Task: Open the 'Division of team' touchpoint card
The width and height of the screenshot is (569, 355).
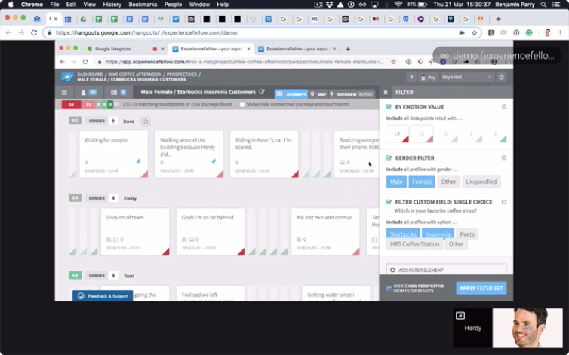Action: click(x=135, y=231)
